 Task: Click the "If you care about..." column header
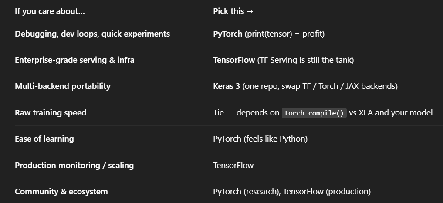click(50, 11)
